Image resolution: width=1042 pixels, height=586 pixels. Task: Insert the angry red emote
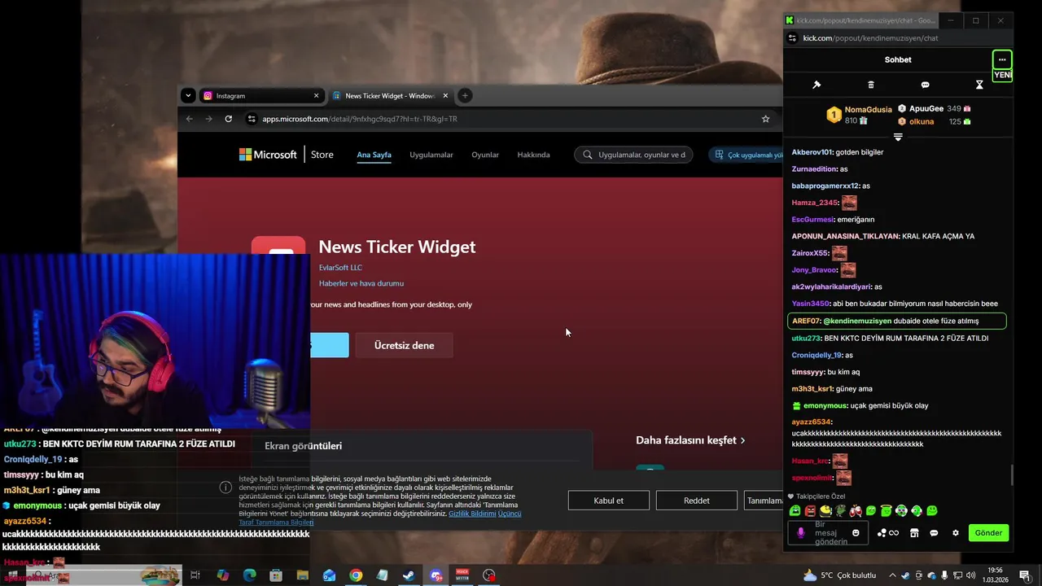810,511
